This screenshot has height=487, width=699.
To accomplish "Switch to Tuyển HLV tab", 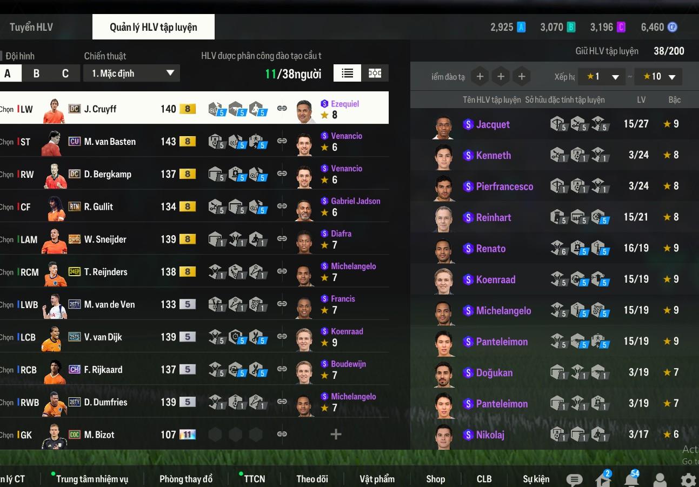I will pyautogui.click(x=31, y=27).
